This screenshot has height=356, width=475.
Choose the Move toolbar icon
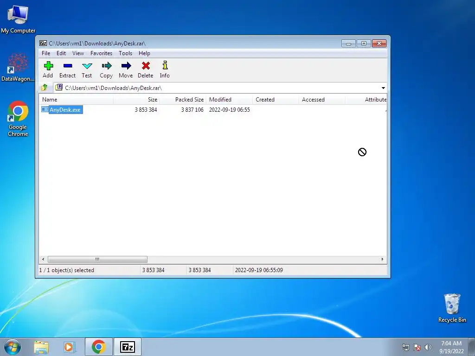coord(126,70)
